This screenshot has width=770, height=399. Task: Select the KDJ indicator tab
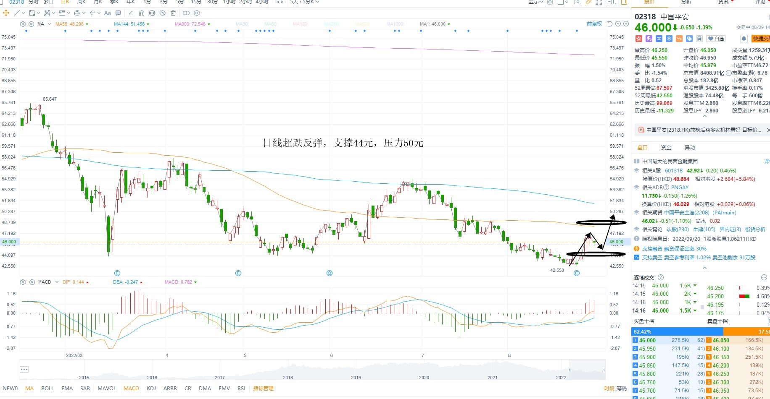[x=151, y=389]
